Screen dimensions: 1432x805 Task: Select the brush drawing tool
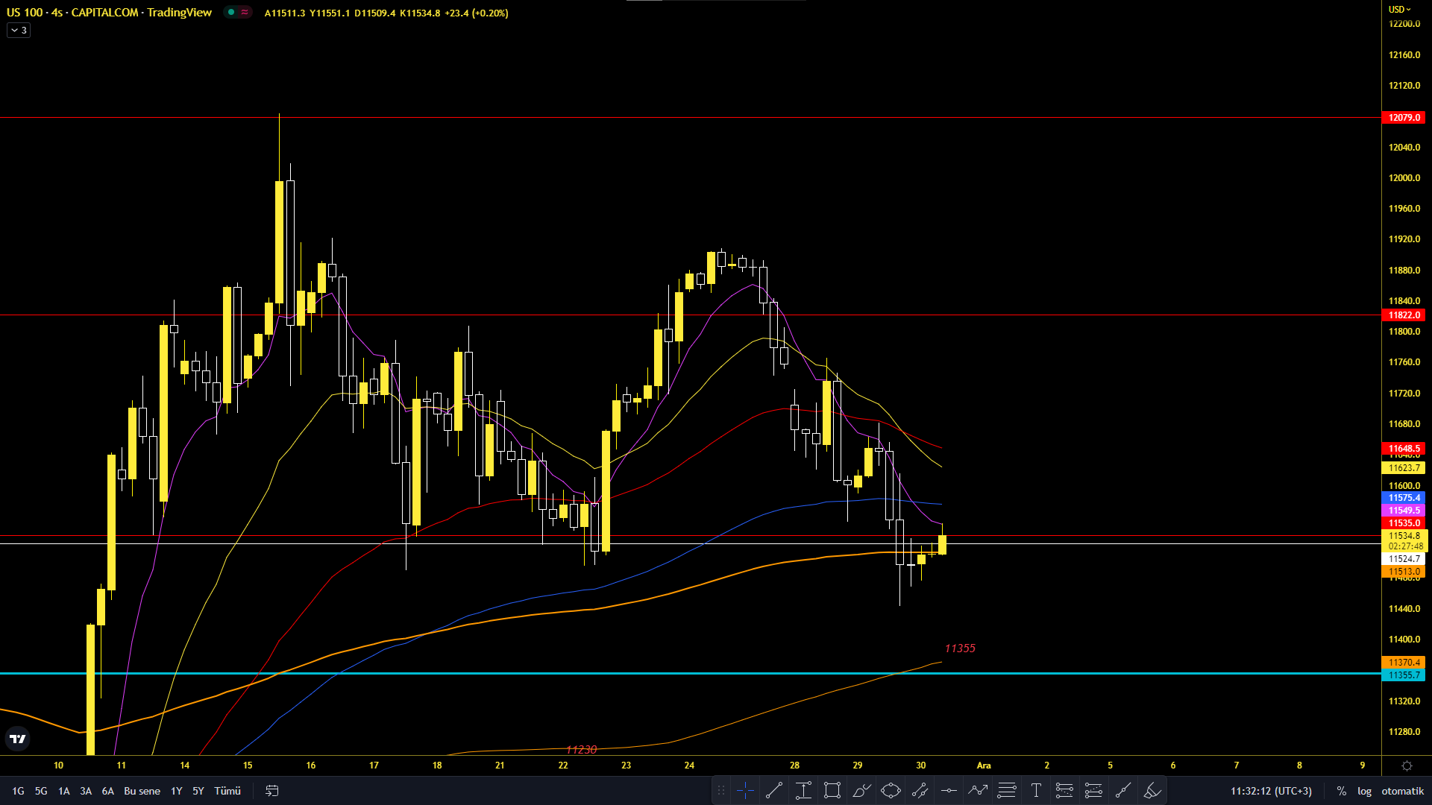(861, 791)
